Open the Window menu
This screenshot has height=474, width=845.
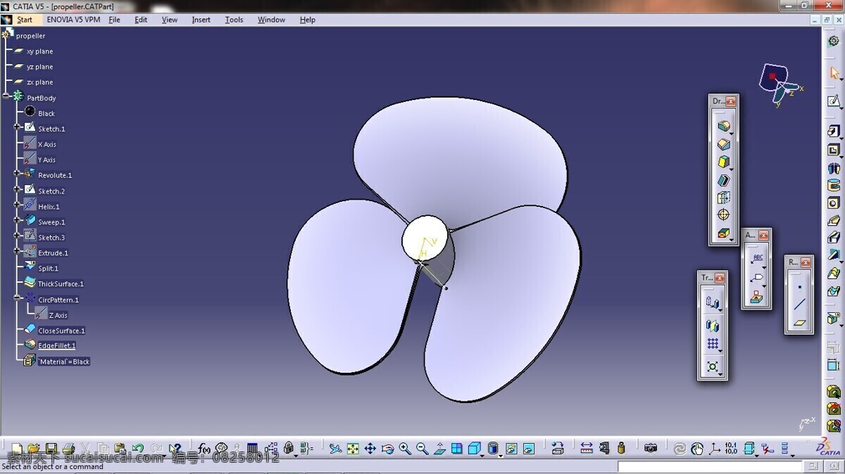pyautogui.click(x=271, y=20)
